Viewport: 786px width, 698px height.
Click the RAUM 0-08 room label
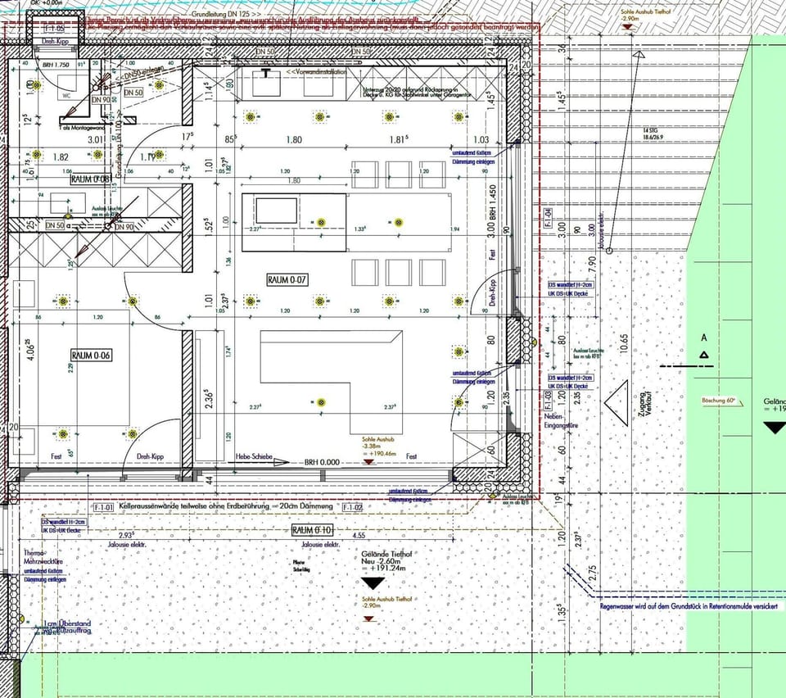90,179
